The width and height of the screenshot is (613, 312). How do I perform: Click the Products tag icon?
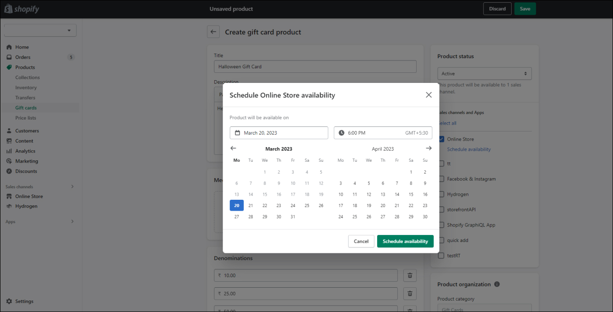point(9,67)
